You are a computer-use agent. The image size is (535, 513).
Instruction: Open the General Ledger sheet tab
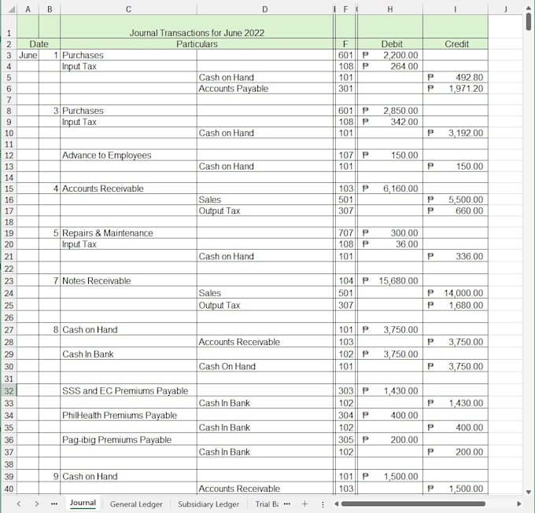(x=136, y=504)
